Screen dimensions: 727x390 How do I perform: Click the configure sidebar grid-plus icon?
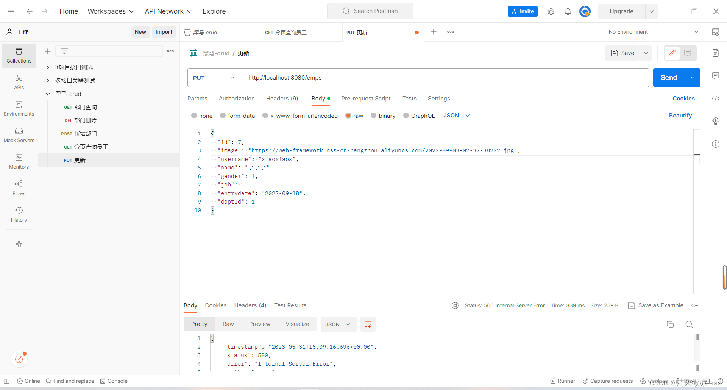[19, 244]
